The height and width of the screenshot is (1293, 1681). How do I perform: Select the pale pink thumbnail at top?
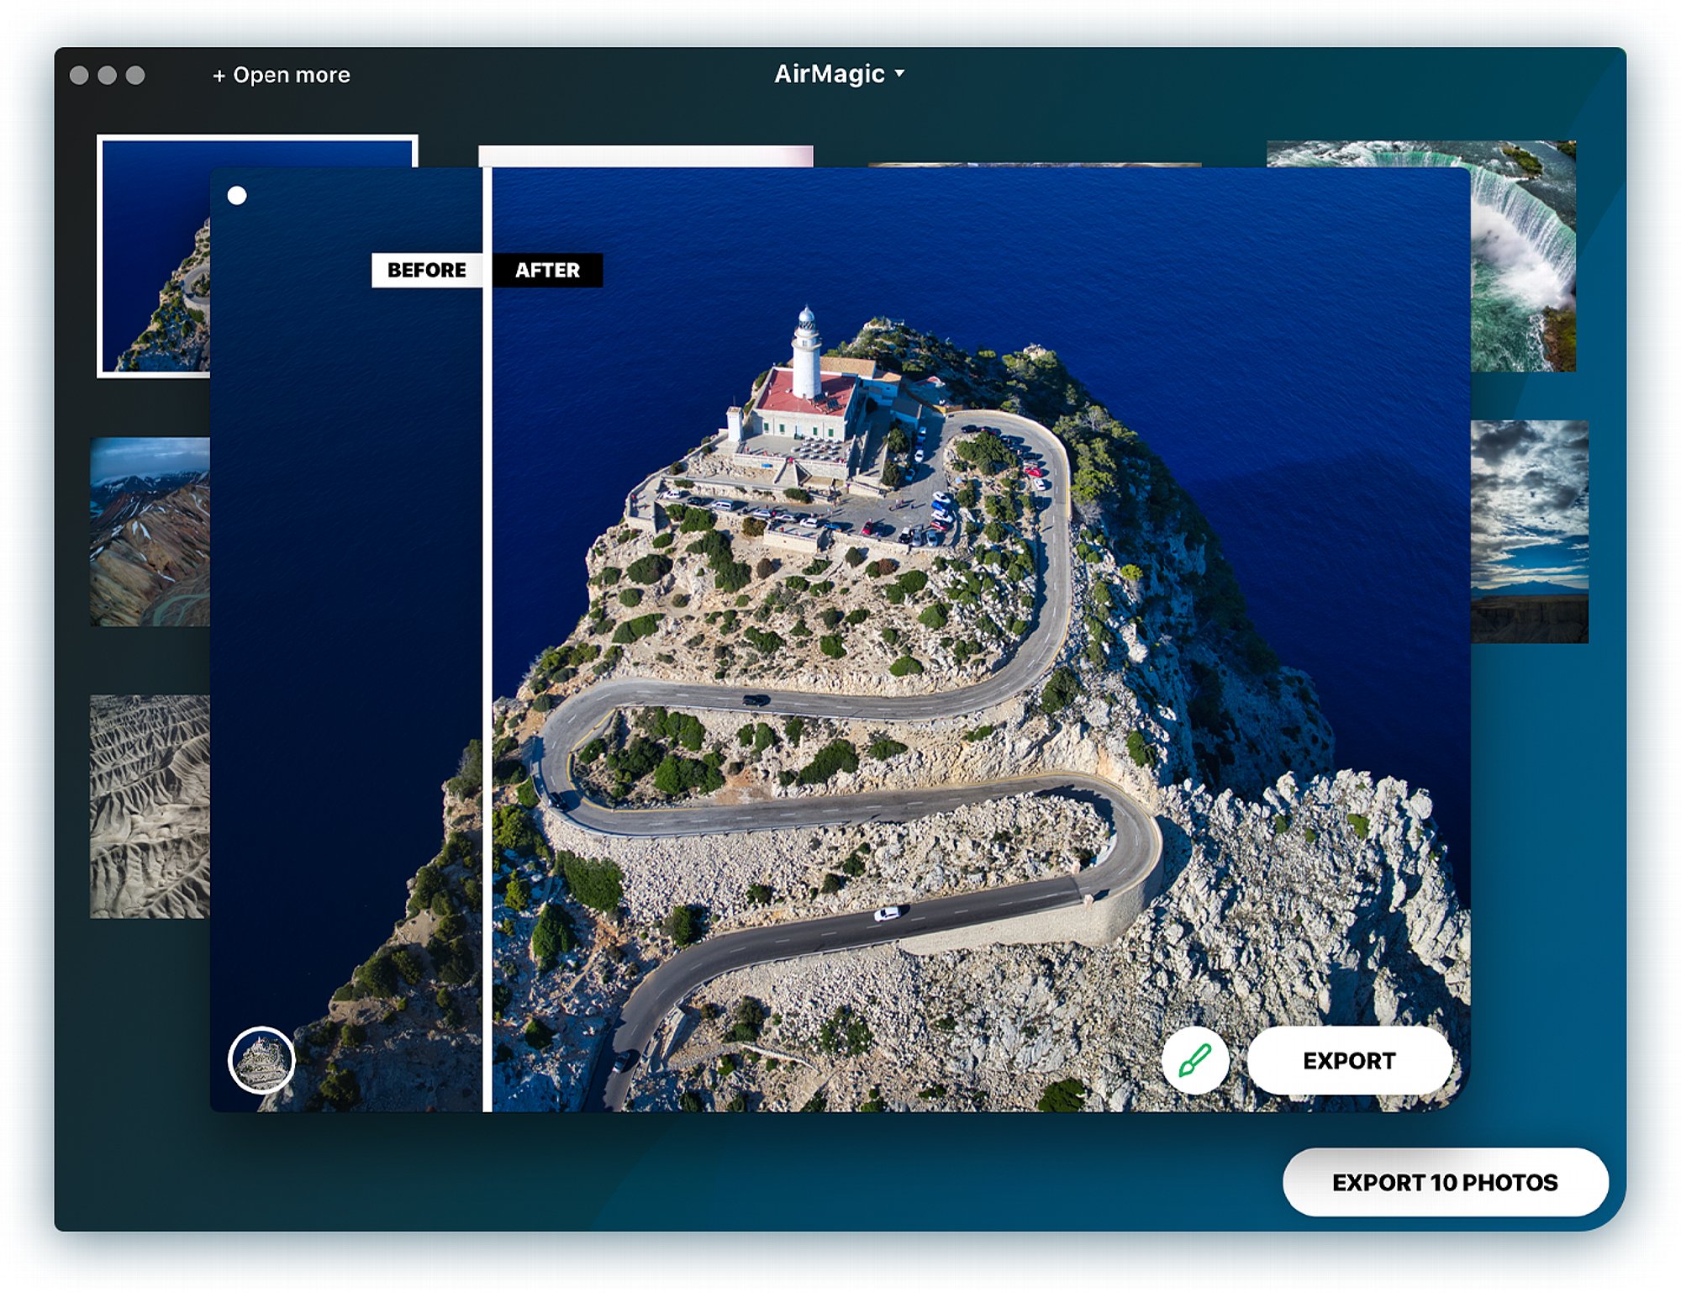645,156
